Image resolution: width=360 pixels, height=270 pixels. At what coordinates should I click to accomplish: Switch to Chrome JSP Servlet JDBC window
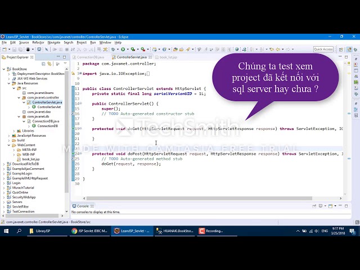click(x=89, y=231)
